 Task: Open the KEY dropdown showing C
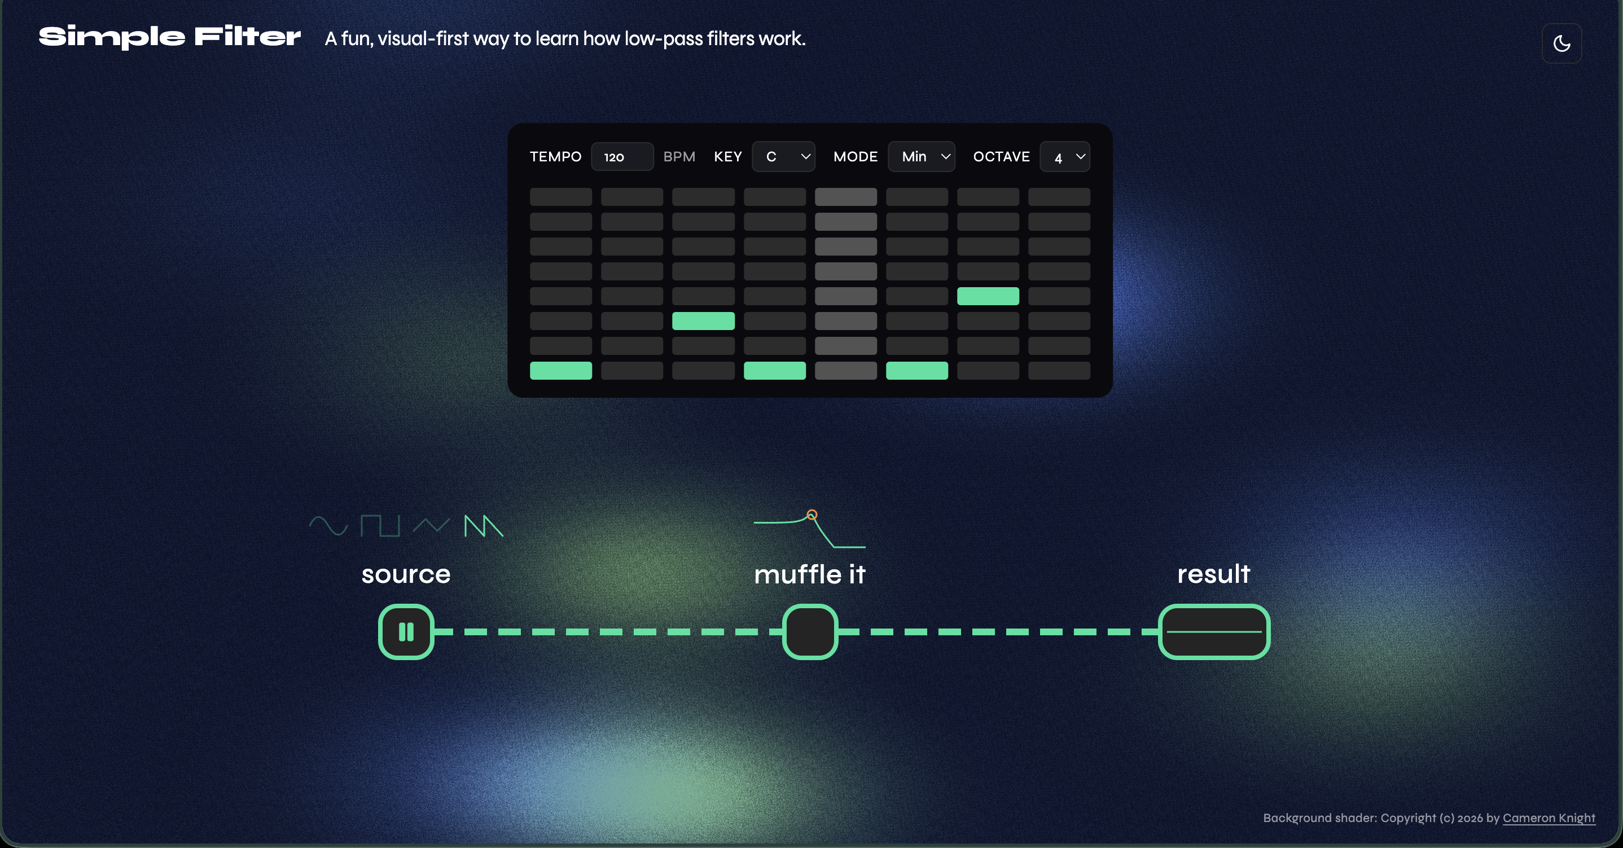[x=783, y=156]
